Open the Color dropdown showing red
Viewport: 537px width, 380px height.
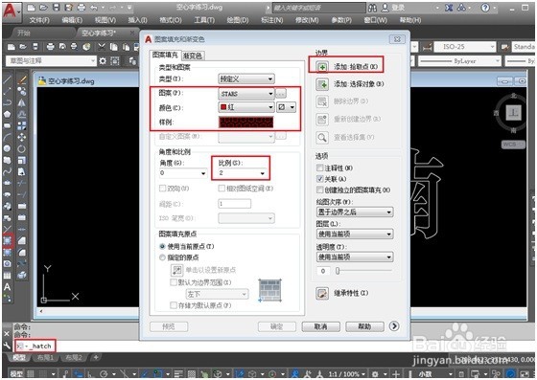click(246, 107)
